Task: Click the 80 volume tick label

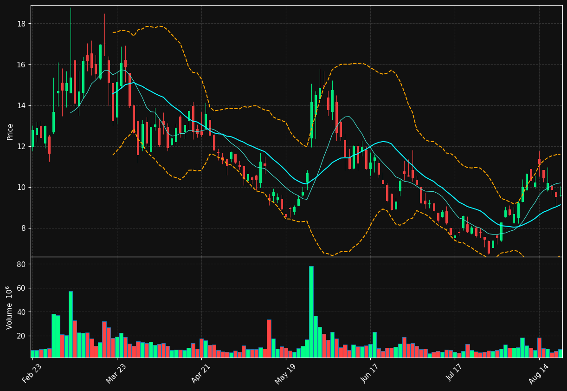Action: pos(22,264)
